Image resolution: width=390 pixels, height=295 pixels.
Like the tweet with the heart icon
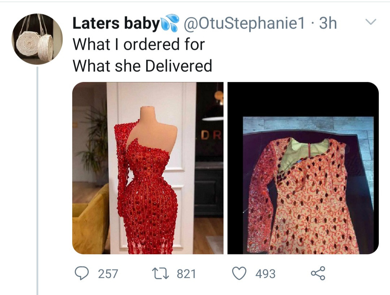(239, 273)
